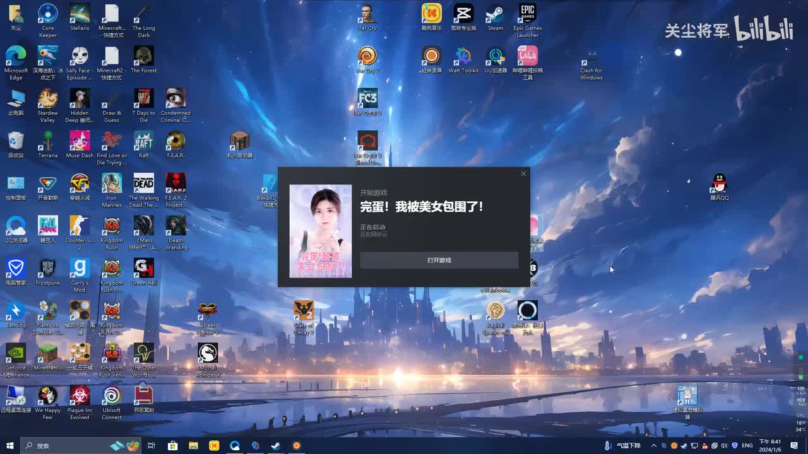Open Microsoft Store from taskbar
This screenshot has width=808, height=454.
172,446
